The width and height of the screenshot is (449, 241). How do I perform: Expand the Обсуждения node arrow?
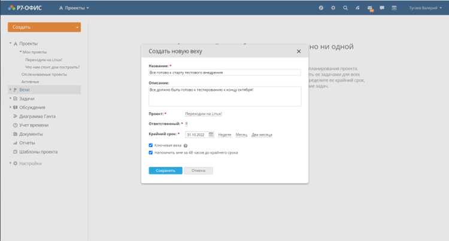pos(10,107)
